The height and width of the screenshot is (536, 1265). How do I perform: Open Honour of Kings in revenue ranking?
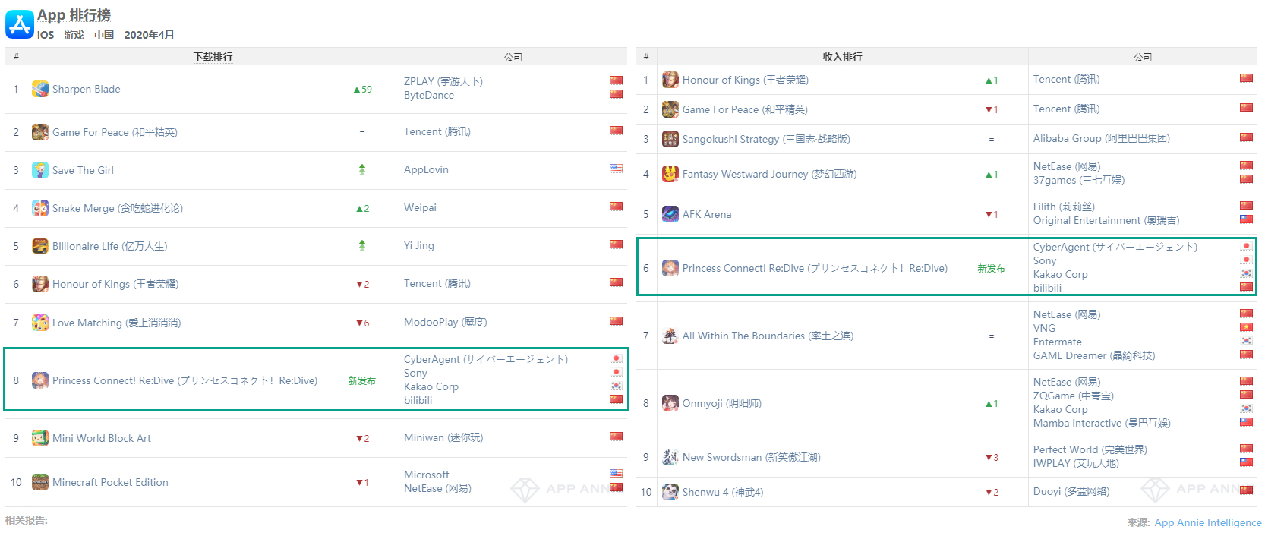pos(745,80)
